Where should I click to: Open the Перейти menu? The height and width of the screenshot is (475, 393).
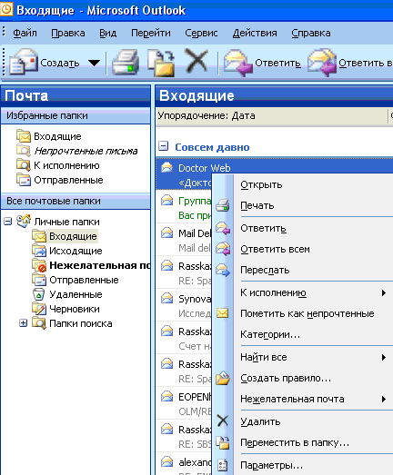[x=151, y=33]
